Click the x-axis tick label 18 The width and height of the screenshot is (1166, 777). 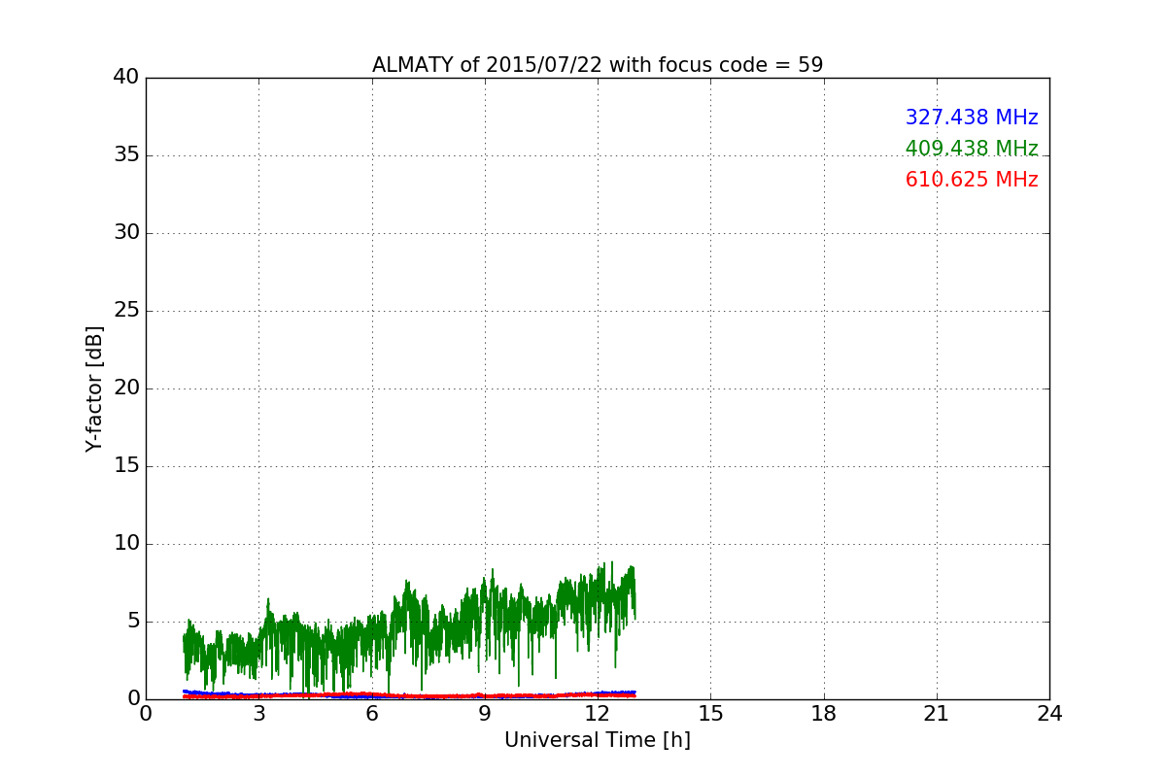(824, 714)
